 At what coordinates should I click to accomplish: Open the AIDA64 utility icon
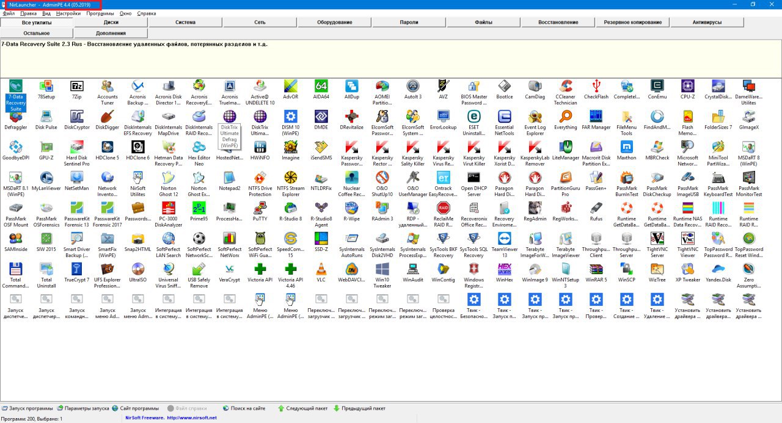coord(321,86)
